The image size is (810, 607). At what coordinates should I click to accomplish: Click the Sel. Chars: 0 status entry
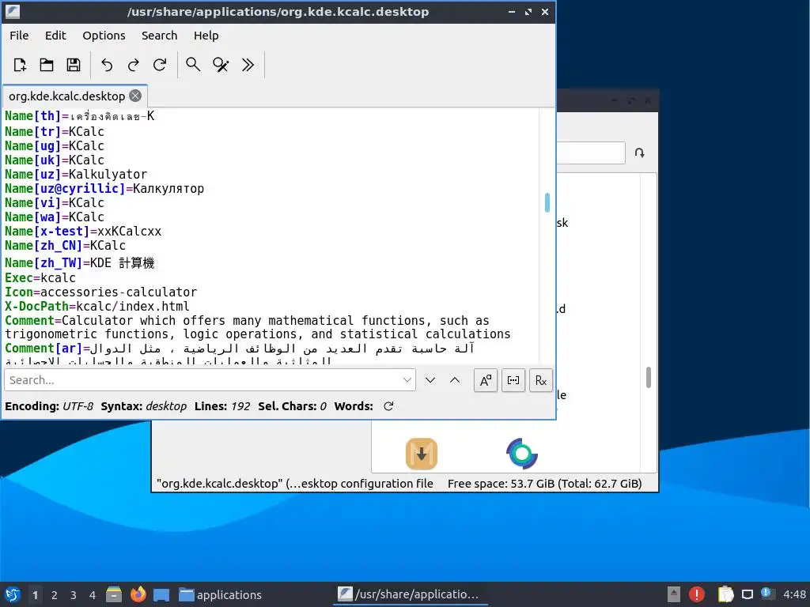tap(293, 406)
